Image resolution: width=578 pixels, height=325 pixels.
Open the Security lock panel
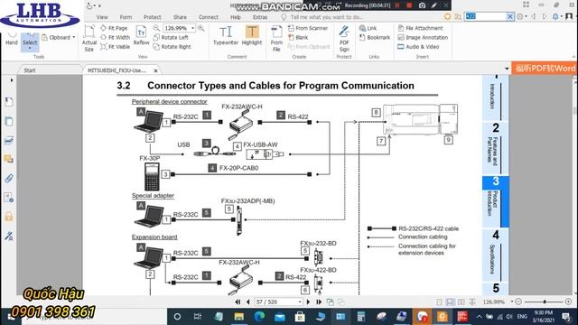coord(9,217)
